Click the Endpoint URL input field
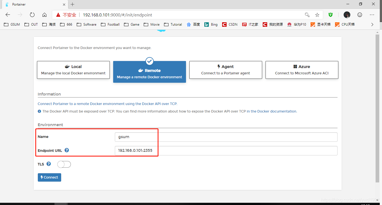The image size is (382, 205). 226,151
